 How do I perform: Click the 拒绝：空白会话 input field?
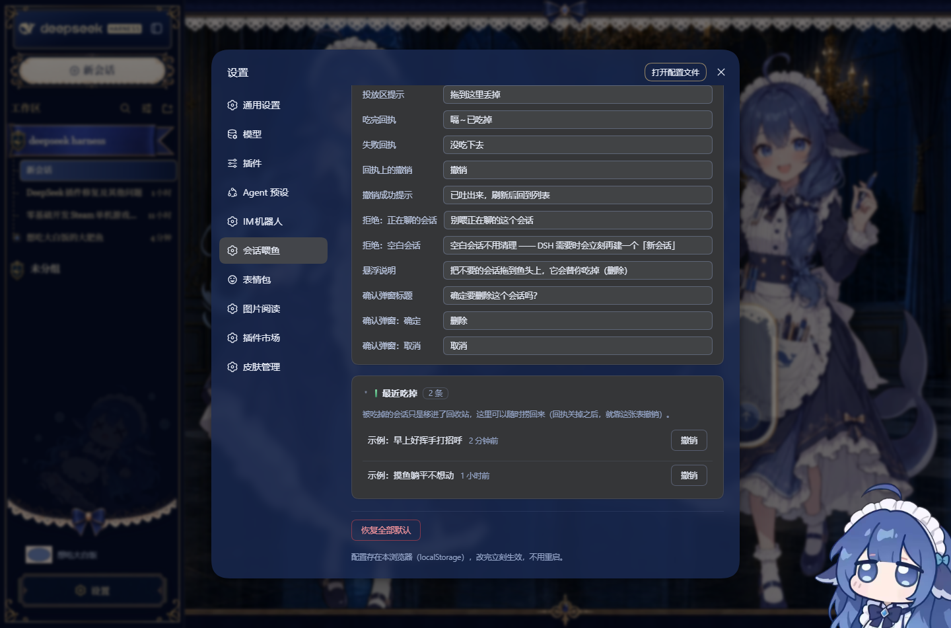[578, 245]
